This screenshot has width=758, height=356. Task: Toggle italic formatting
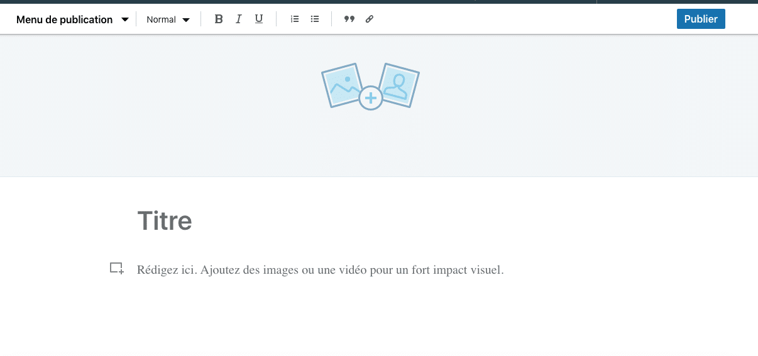click(239, 19)
